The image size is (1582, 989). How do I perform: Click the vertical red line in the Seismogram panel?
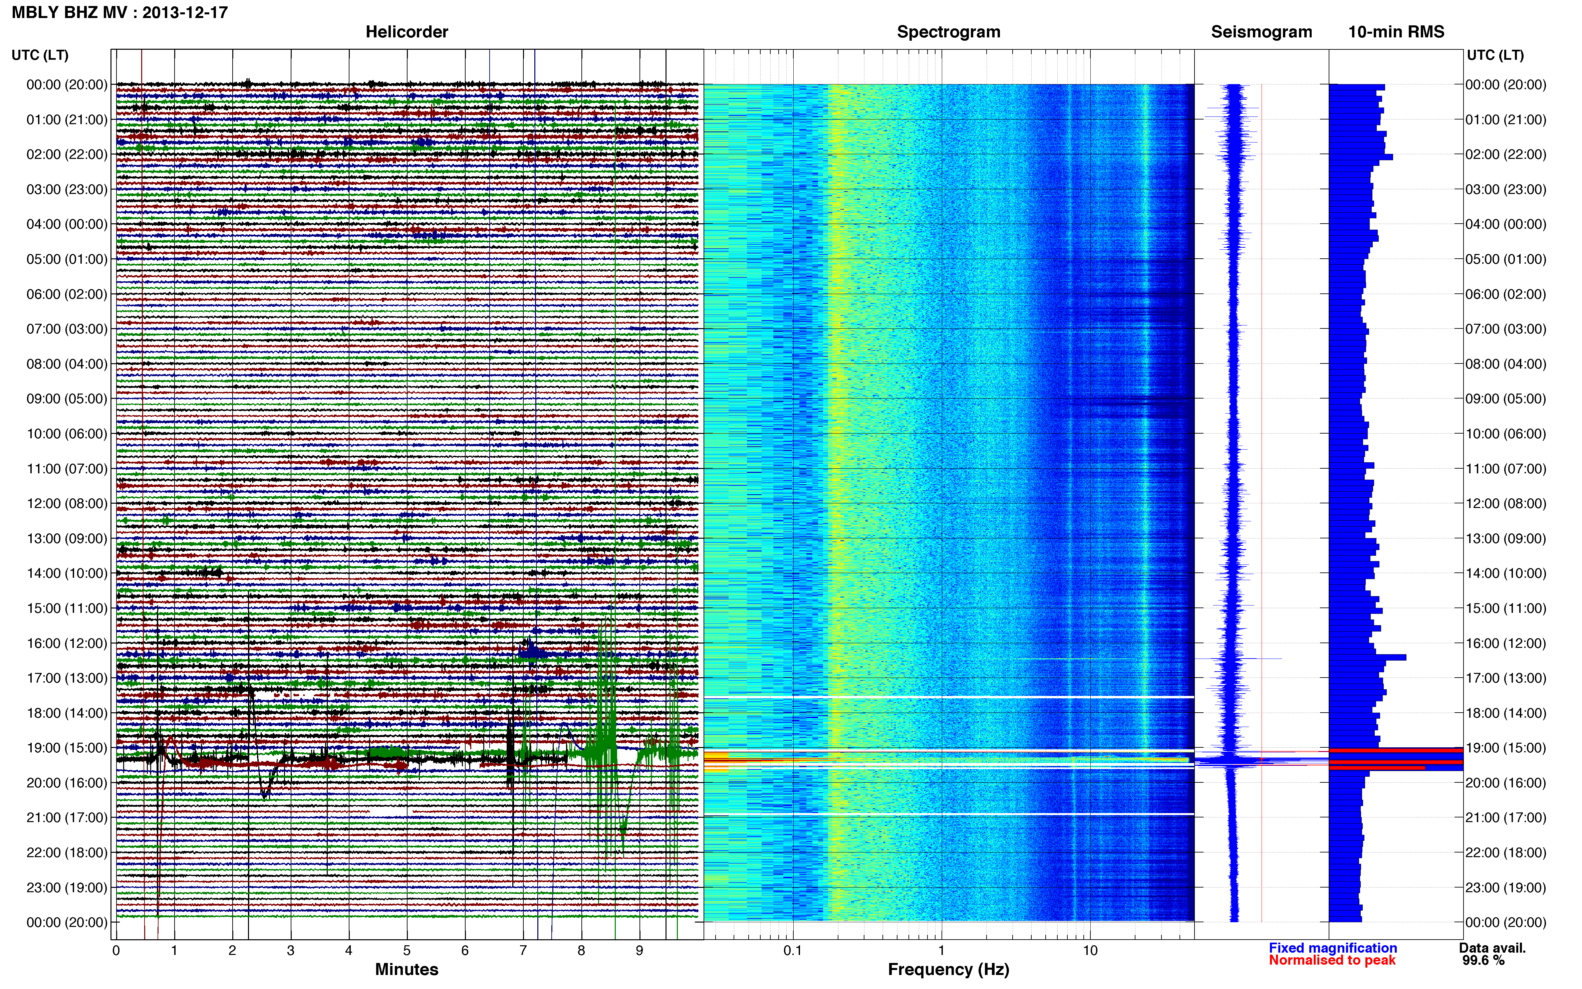point(1262,502)
